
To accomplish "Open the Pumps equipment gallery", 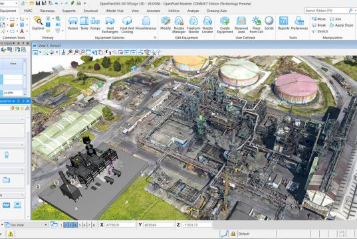I will (x=95, y=23).
